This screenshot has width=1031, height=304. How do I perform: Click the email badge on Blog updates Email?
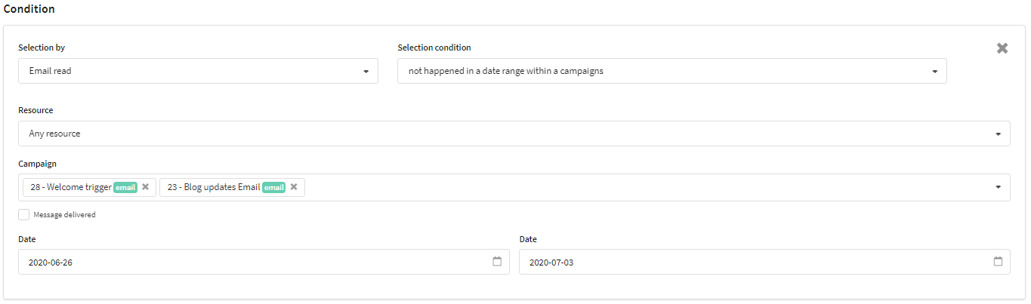coord(274,187)
